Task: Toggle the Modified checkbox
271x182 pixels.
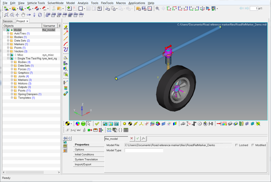Action: pos(253,145)
